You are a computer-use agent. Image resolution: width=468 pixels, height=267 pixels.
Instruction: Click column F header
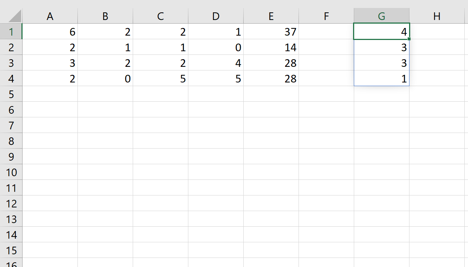pos(326,16)
